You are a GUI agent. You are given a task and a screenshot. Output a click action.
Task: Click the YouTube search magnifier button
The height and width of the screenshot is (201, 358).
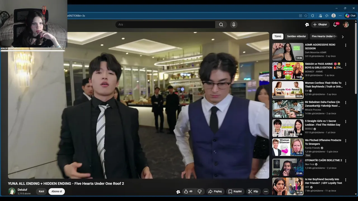[x=221, y=25]
